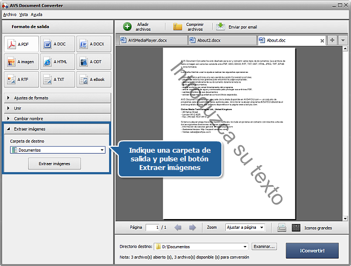Choose the A DOCX output format
The width and height of the screenshot is (351, 266).
93,44
